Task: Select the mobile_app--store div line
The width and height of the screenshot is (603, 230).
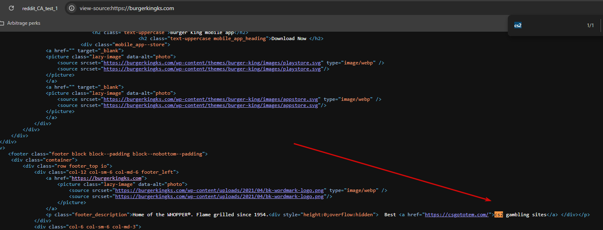Action: (125, 45)
